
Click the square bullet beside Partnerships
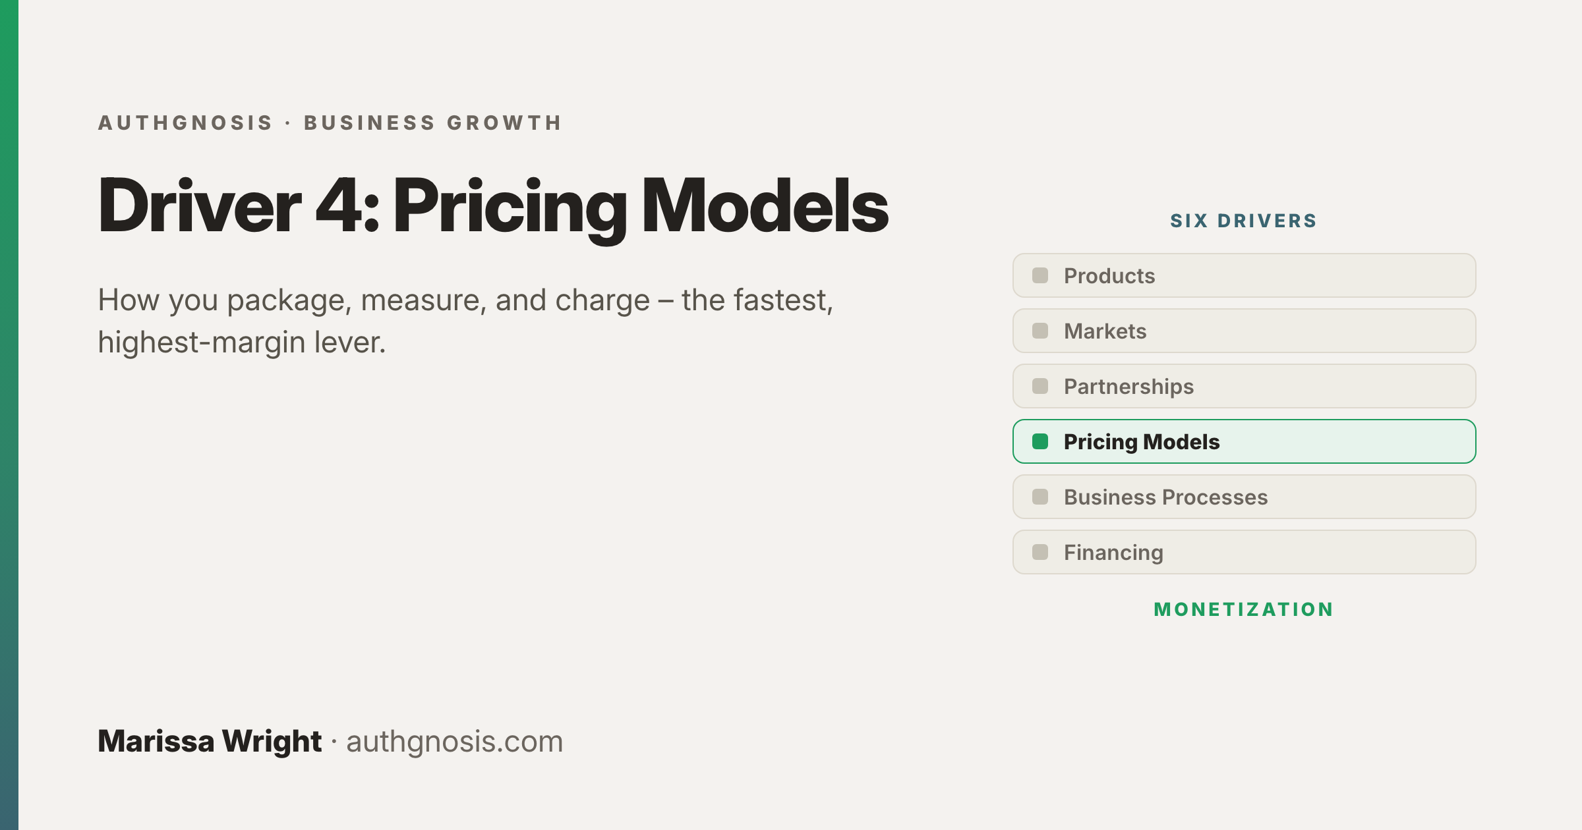point(1040,386)
